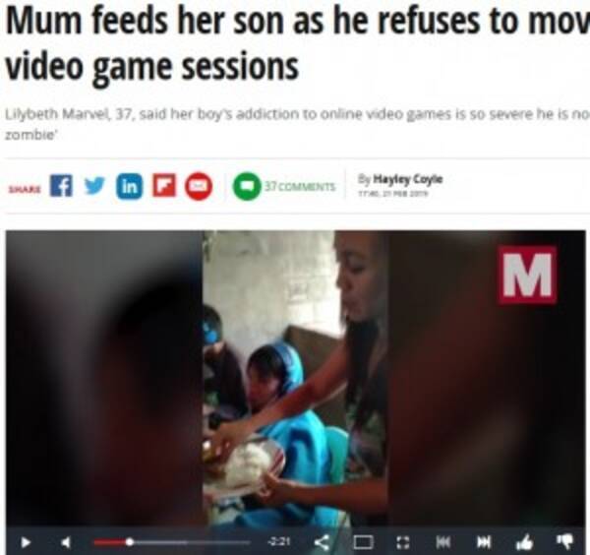
Task: Share article on Twitter
Action: click(94, 186)
